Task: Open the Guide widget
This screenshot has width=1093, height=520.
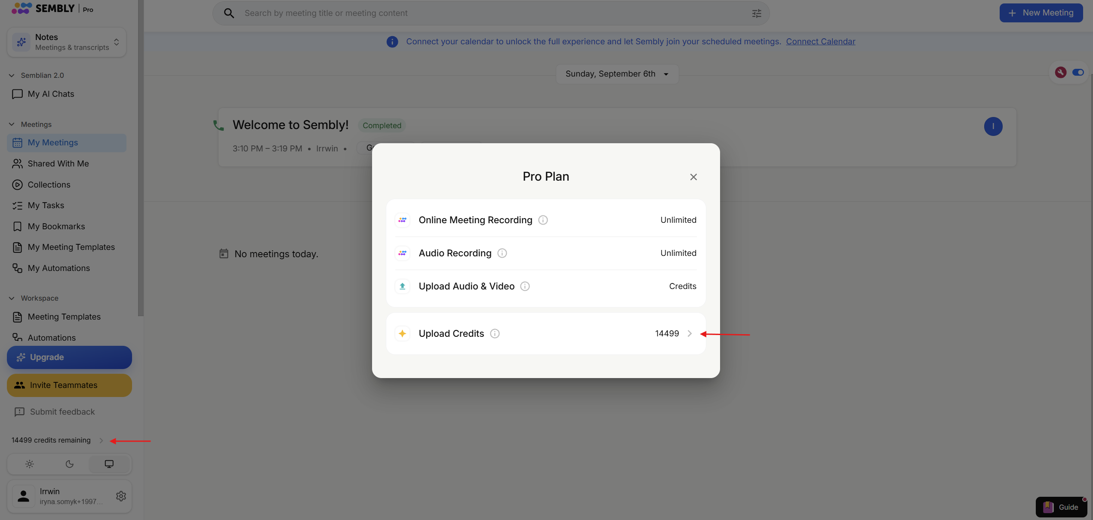Action: click(x=1061, y=507)
